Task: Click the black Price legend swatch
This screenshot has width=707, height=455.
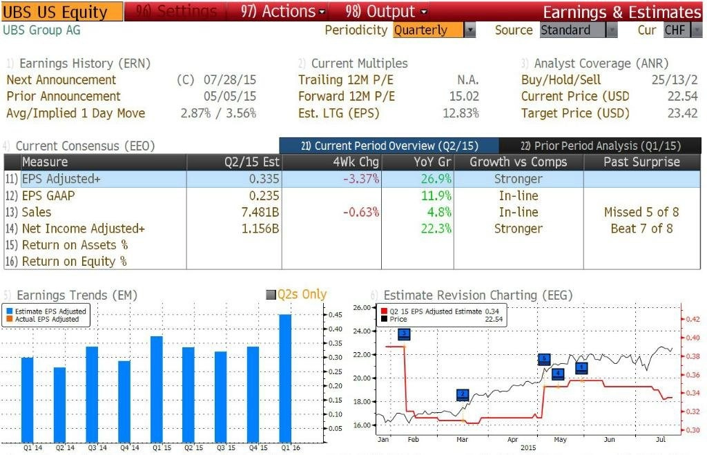Action: coord(384,319)
